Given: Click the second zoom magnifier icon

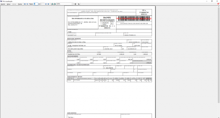Looking at the screenshot, I should (55, 4).
